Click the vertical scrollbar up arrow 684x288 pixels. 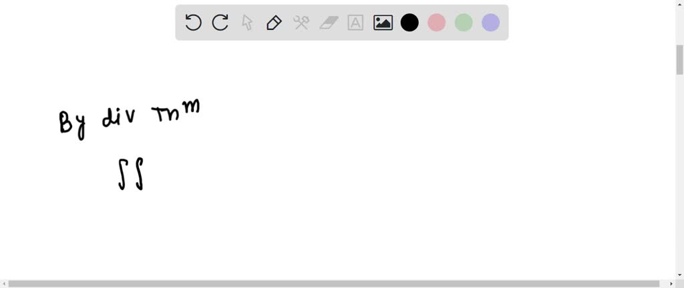[679, 3]
